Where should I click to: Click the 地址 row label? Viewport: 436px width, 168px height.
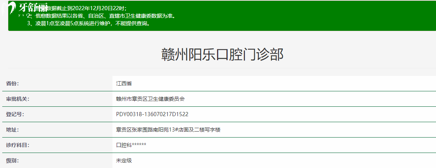12,130
